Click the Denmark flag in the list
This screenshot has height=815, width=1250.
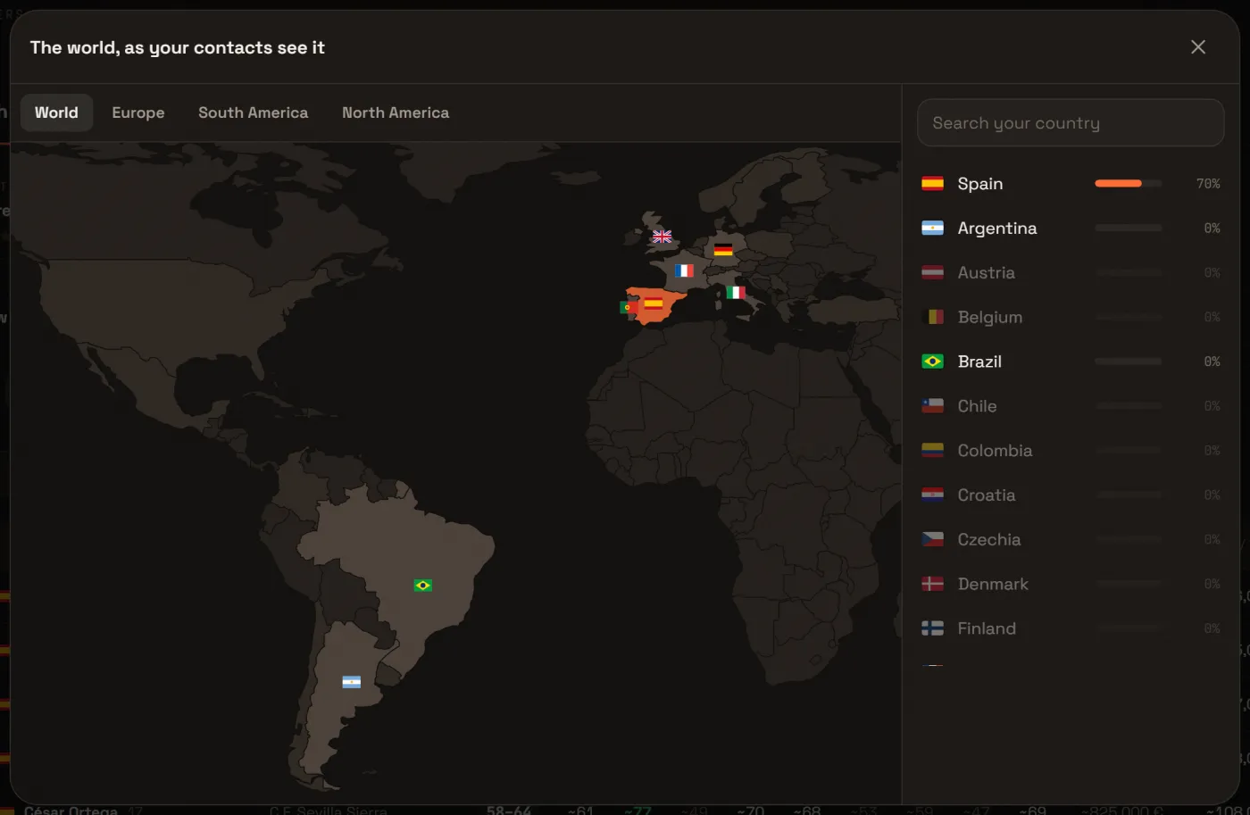pyautogui.click(x=932, y=584)
